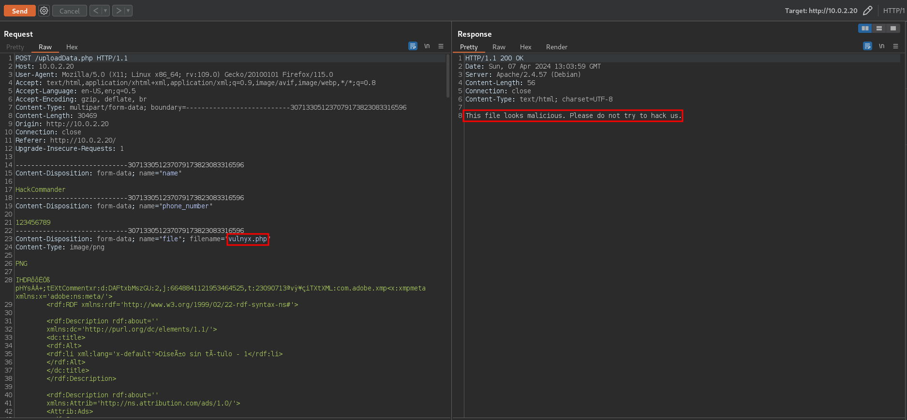Screen dimensions: 907x420
Task: Select the top-bottom split layout icon
Action: pos(879,29)
